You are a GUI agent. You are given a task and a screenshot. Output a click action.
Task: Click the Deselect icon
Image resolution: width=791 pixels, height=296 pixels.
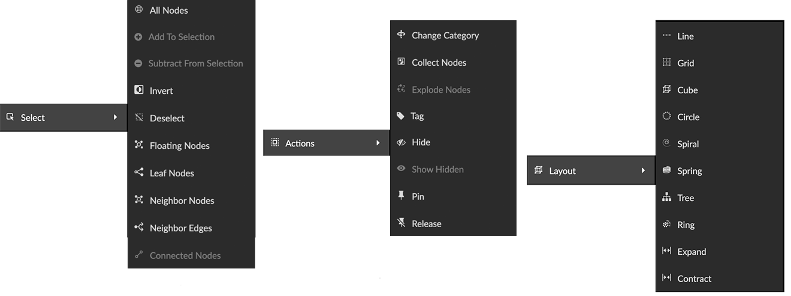pyautogui.click(x=139, y=118)
